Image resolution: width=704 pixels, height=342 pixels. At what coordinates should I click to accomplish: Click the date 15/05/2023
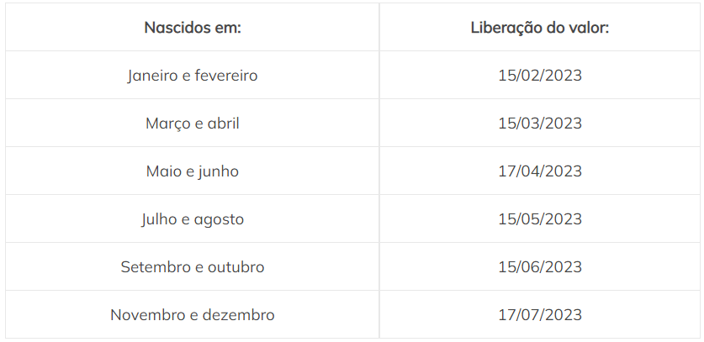[x=540, y=219]
